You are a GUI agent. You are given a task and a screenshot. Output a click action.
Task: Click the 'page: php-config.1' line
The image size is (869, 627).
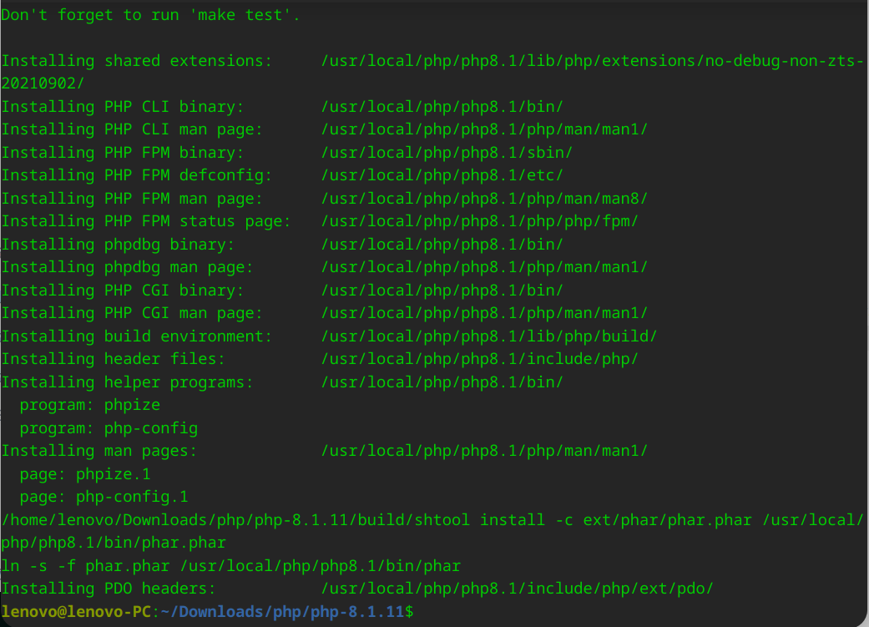click(104, 497)
